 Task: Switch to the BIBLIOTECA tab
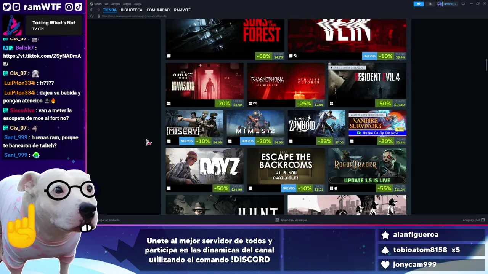coord(132,10)
